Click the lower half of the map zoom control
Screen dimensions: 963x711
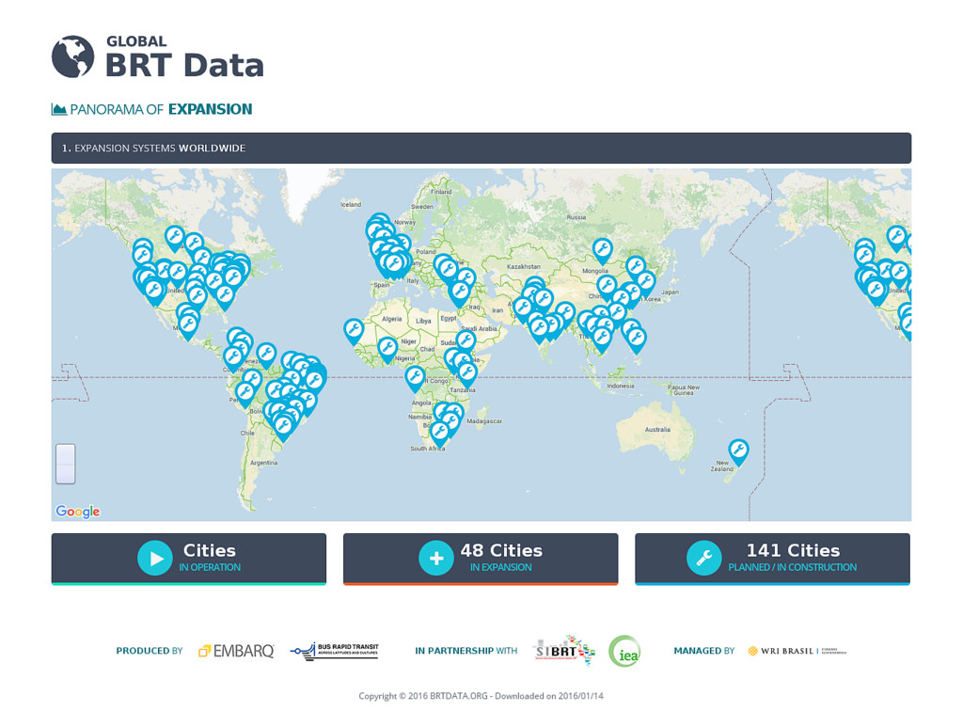65,473
